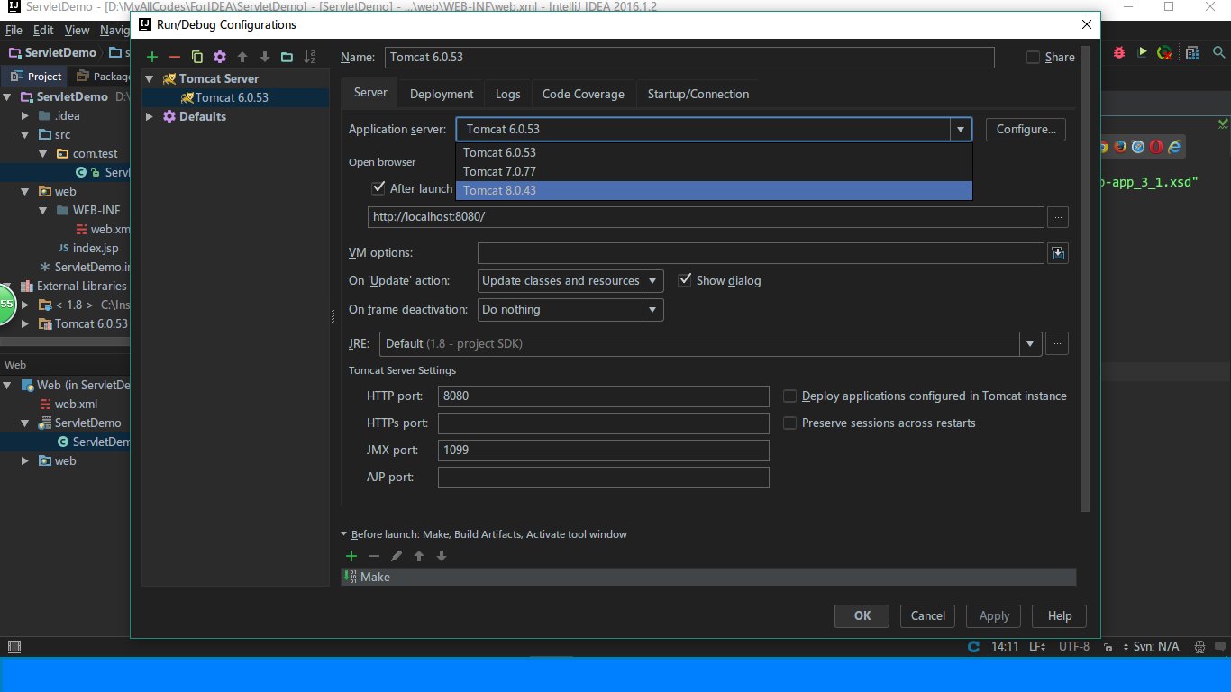Click Svn: N/A in status bar
The height and width of the screenshot is (692, 1231).
pyautogui.click(x=1156, y=646)
